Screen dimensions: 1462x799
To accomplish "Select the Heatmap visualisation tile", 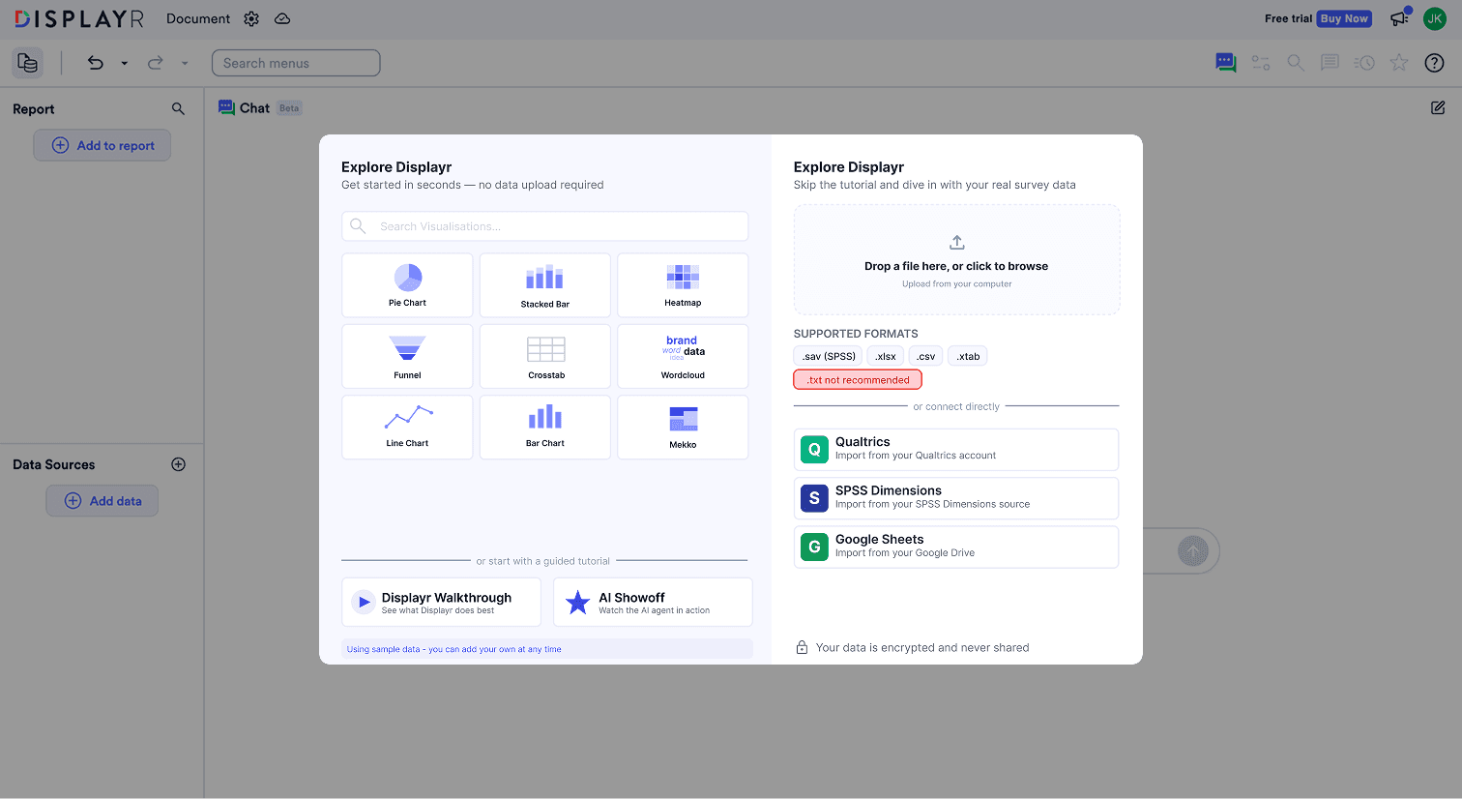I will 683,285.
